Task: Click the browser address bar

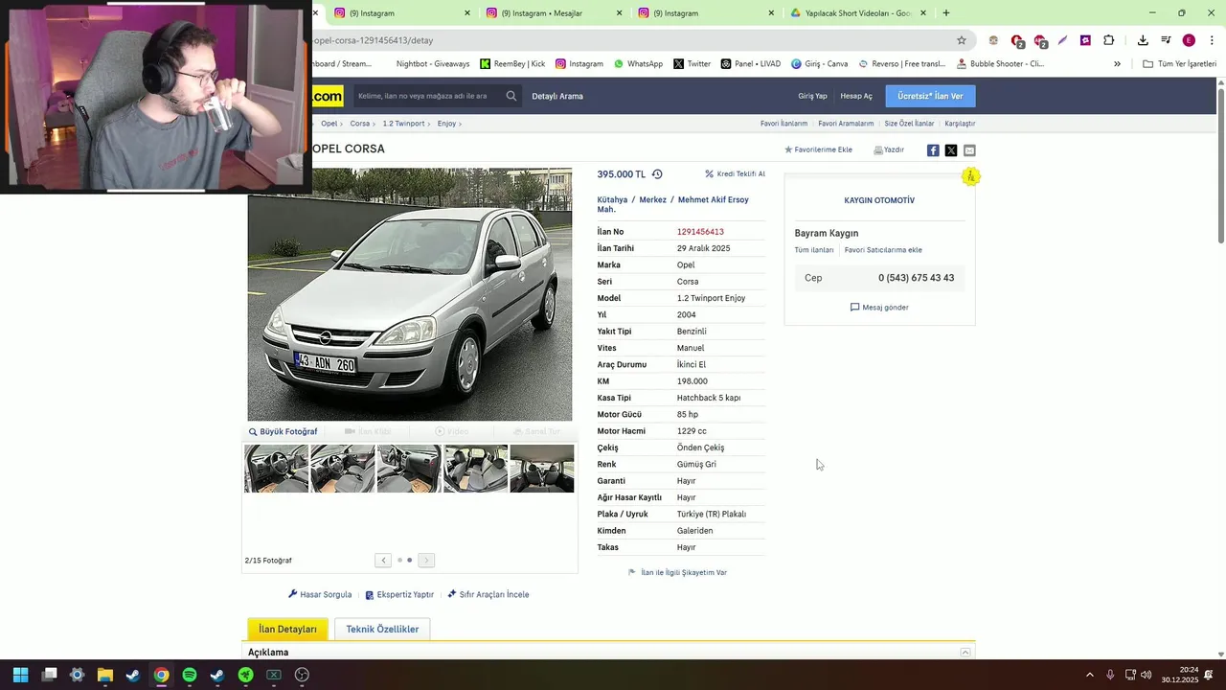Action: click(x=632, y=40)
